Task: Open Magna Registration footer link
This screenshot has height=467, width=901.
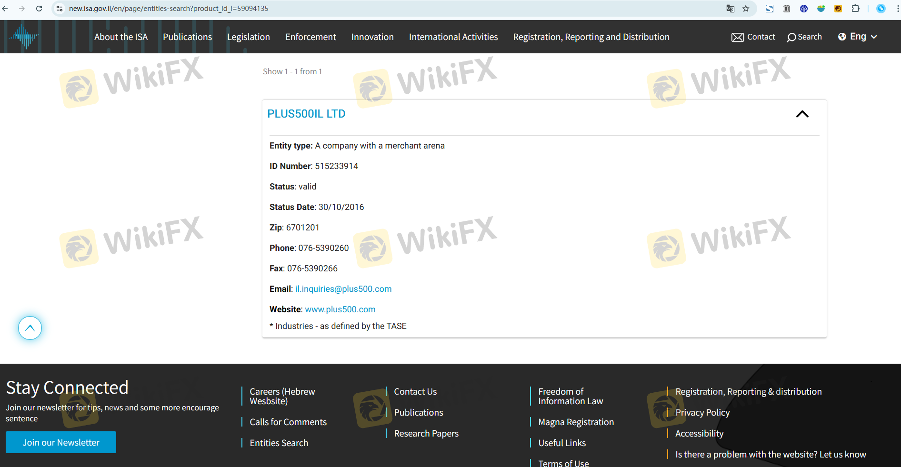Action: [576, 422]
